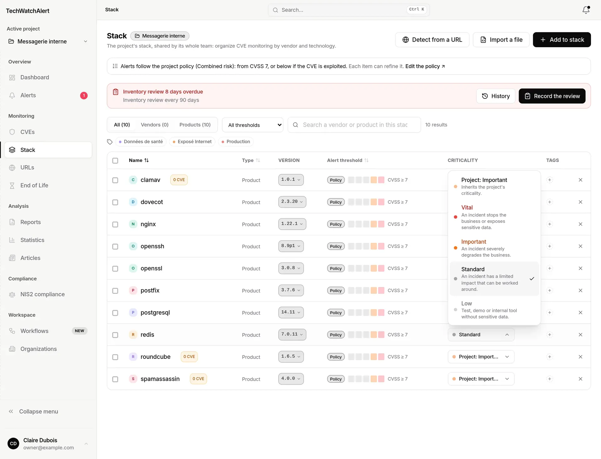Collapse the redis Standard criticality dropdown
601x459 pixels.
481,335
